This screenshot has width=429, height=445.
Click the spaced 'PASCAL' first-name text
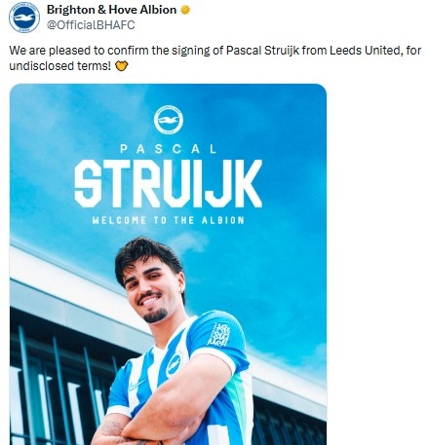click(x=168, y=149)
